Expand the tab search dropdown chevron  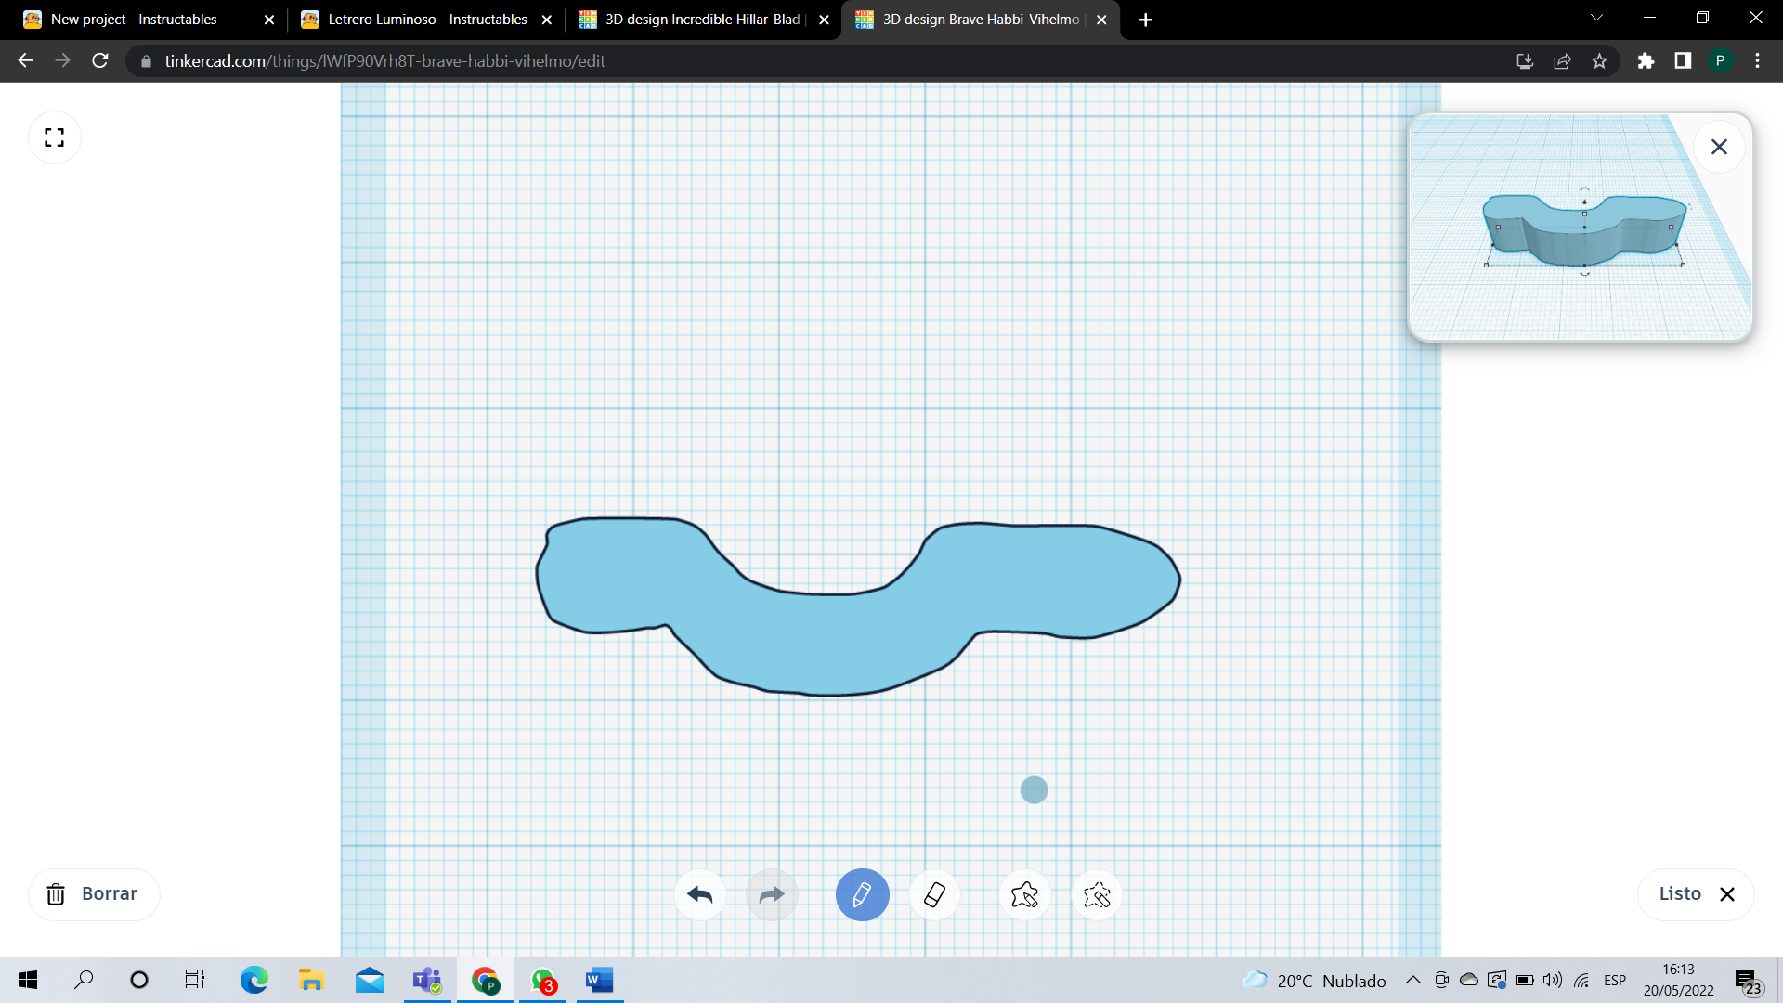click(1596, 18)
